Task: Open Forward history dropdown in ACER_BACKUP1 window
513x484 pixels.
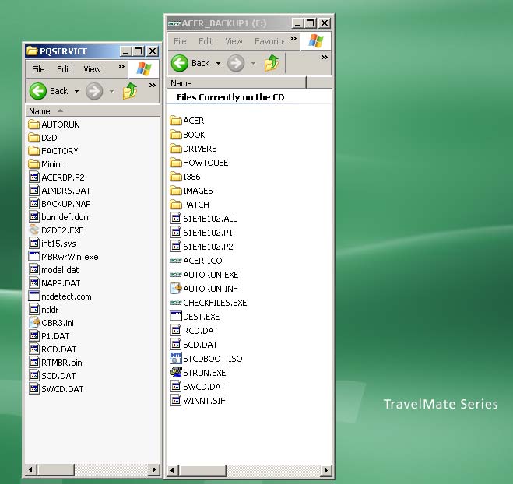Action: (253, 63)
